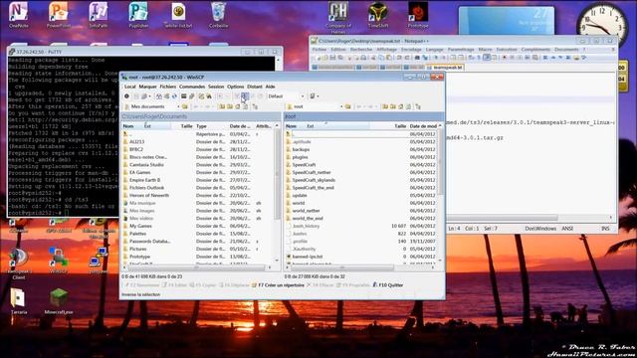Screen dimensions: 637x358
Task: Open the WinSCP preferences gear icon
Action: [x=126, y=96]
